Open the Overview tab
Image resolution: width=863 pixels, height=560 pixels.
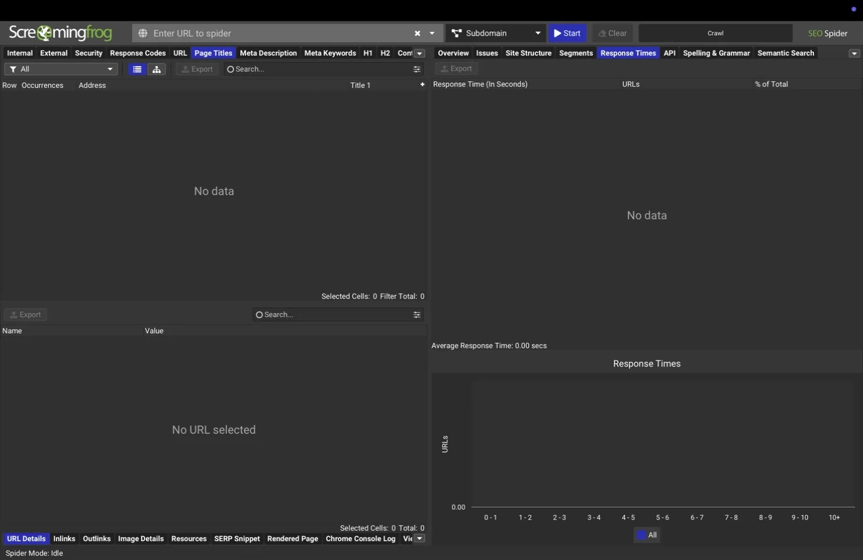[x=454, y=53]
